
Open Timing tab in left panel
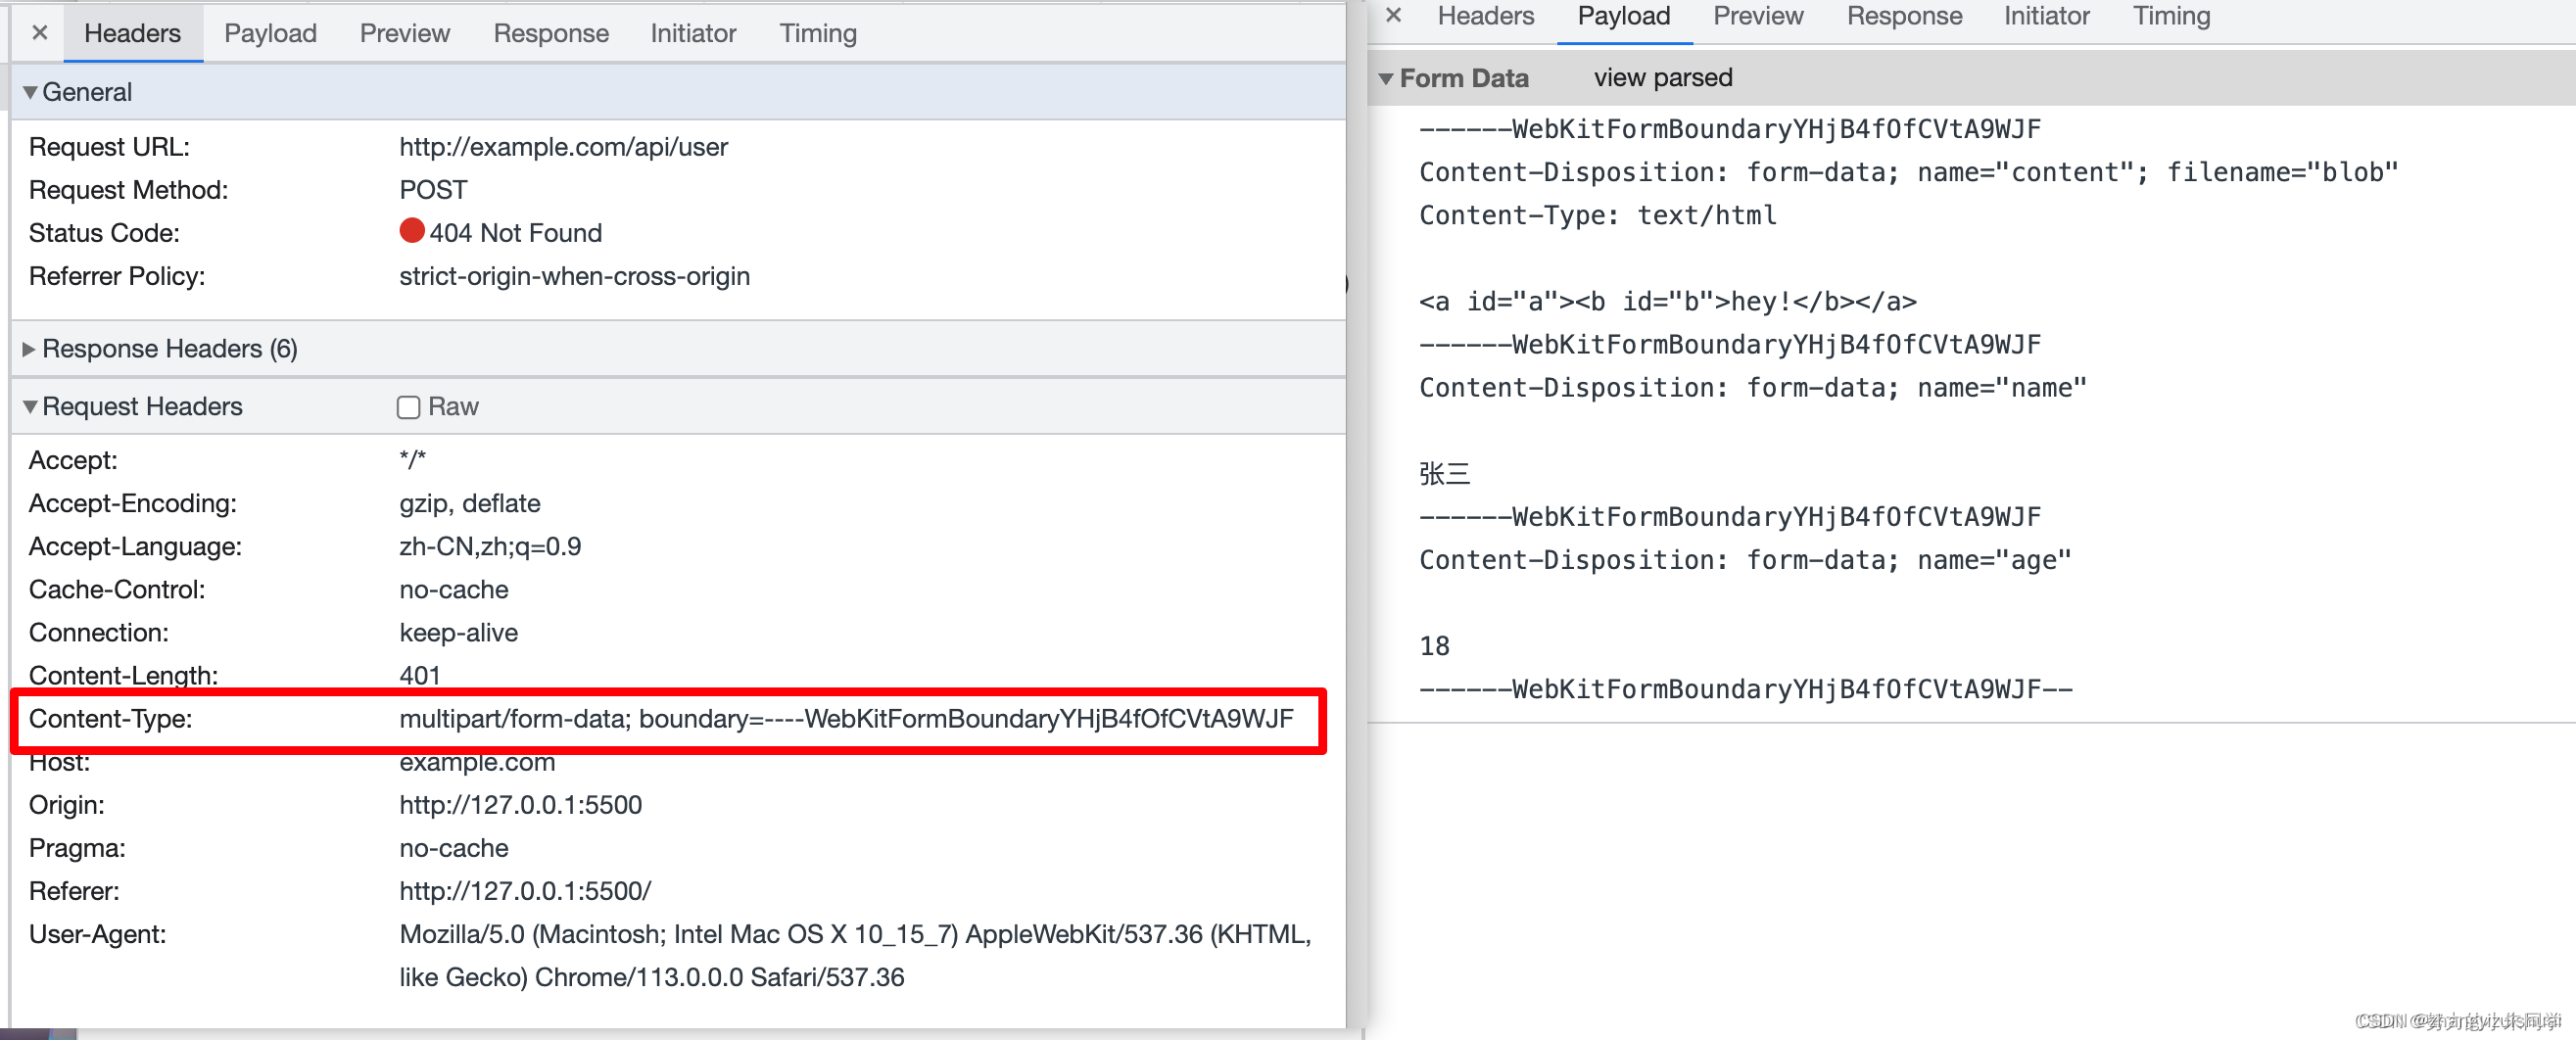818,33
